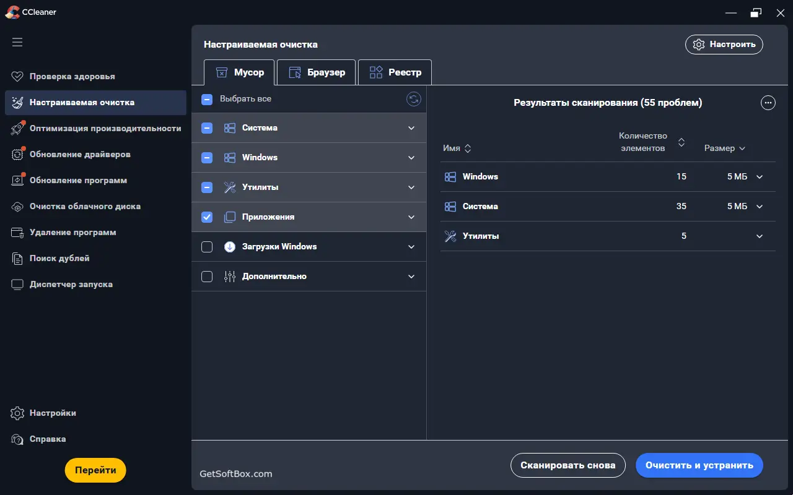793x495 pixels.
Task: Open the Реестр tab
Action: click(x=395, y=72)
